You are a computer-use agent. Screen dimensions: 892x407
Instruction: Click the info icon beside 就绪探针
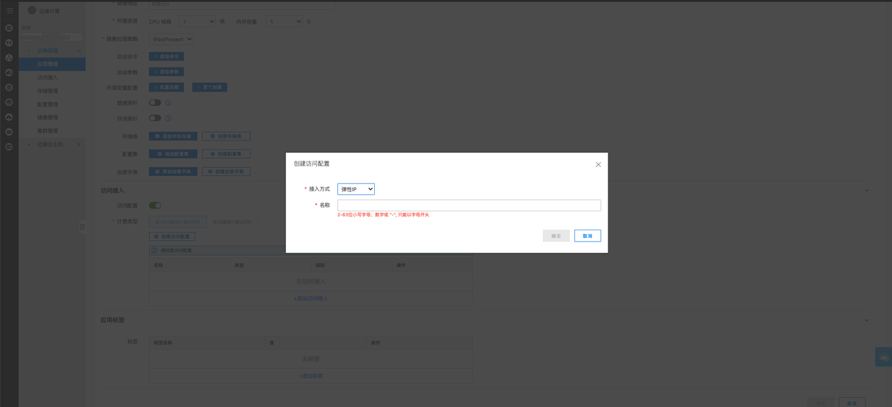tap(169, 102)
